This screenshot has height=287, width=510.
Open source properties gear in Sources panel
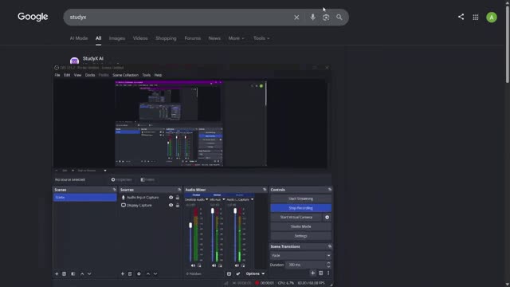(x=139, y=273)
